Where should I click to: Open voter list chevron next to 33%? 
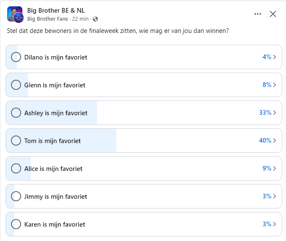click(275, 113)
